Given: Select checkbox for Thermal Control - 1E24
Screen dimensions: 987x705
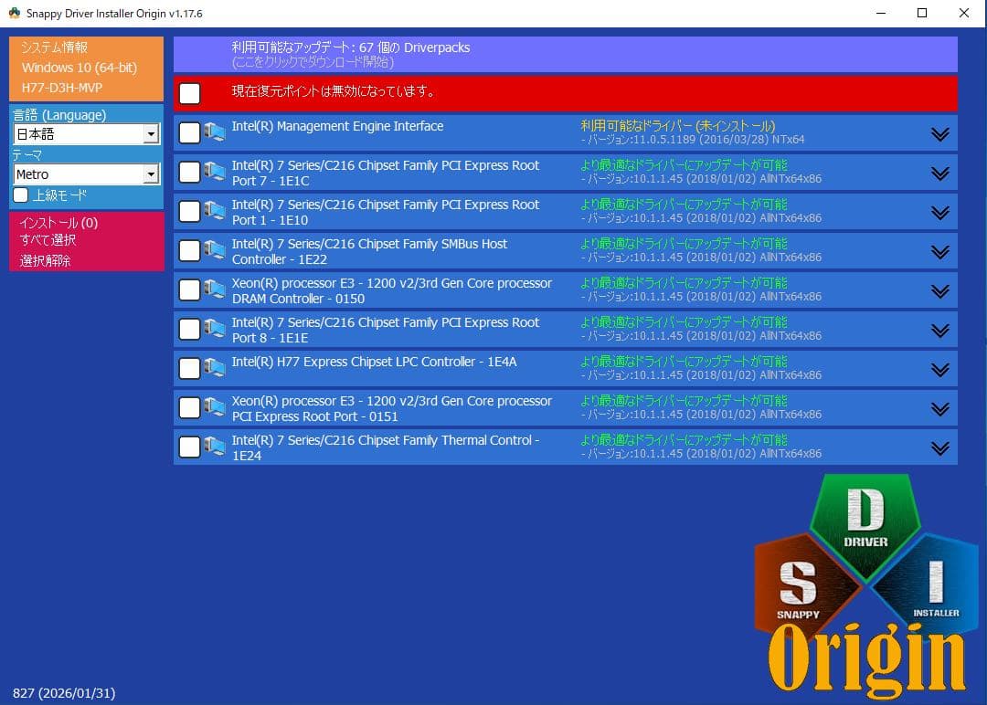Looking at the screenshot, I should coord(189,447).
